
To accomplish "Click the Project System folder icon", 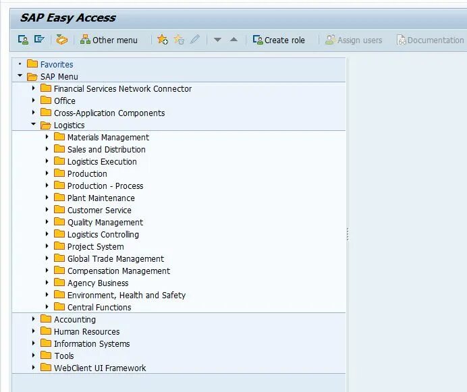I will (x=59, y=246).
